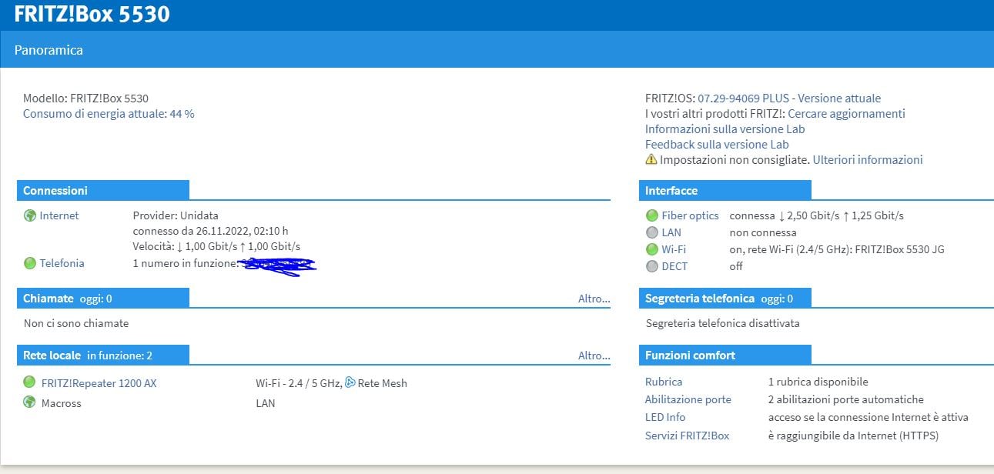The height and width of the screenshot is (474, 994).
Task: Open the FRITZ!Repeater 1200 AX device link
Action: point(99,383)
